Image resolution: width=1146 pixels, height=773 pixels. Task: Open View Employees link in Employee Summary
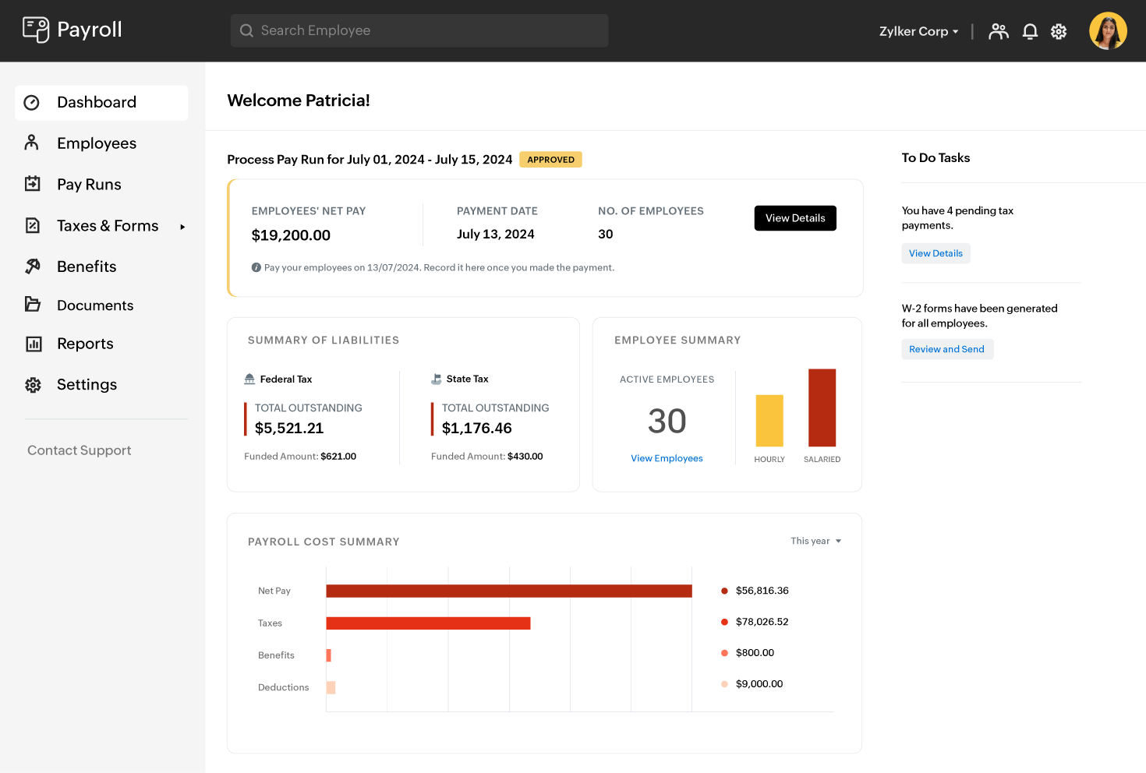pos(667,458)
